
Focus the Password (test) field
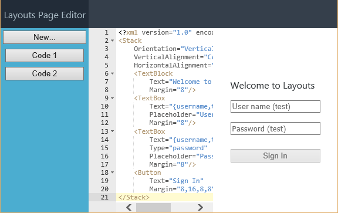(x=275, y=129)
